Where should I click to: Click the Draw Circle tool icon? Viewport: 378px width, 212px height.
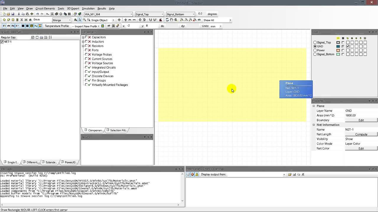pos(4,20)
